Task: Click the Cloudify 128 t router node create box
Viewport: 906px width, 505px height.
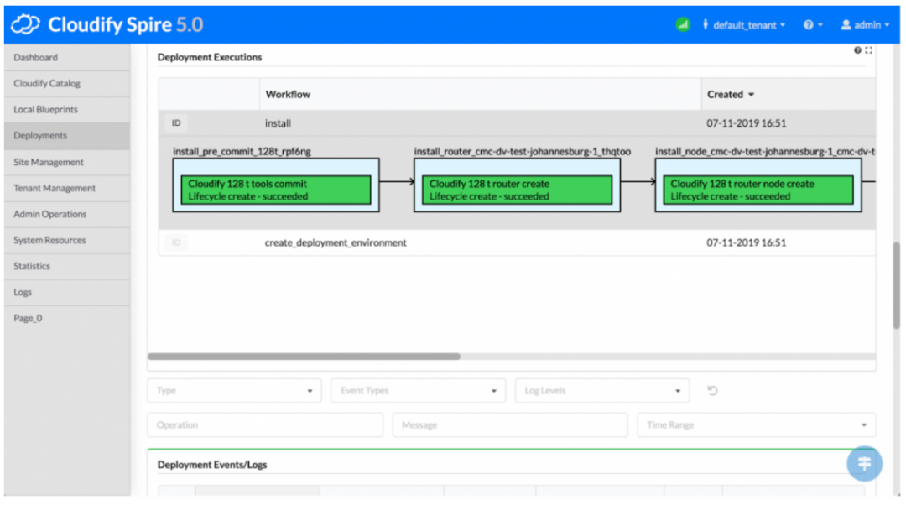Action: point(758,190)
